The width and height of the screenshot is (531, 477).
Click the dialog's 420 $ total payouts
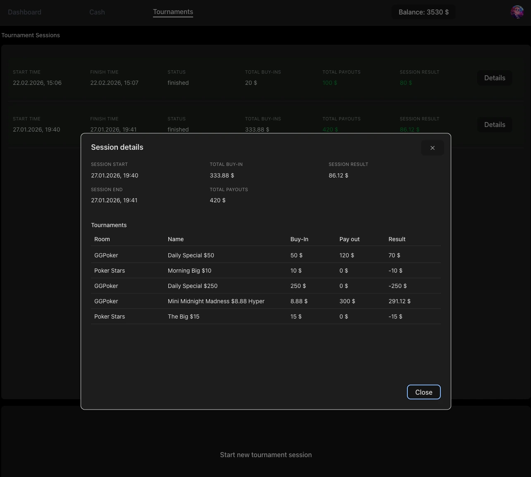218,200
